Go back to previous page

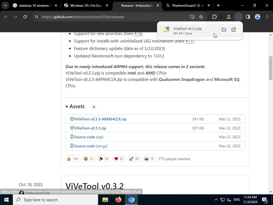point(6,17)
